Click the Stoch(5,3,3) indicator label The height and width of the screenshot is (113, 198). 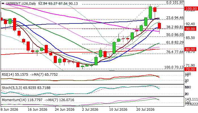[x=26, y=88]
